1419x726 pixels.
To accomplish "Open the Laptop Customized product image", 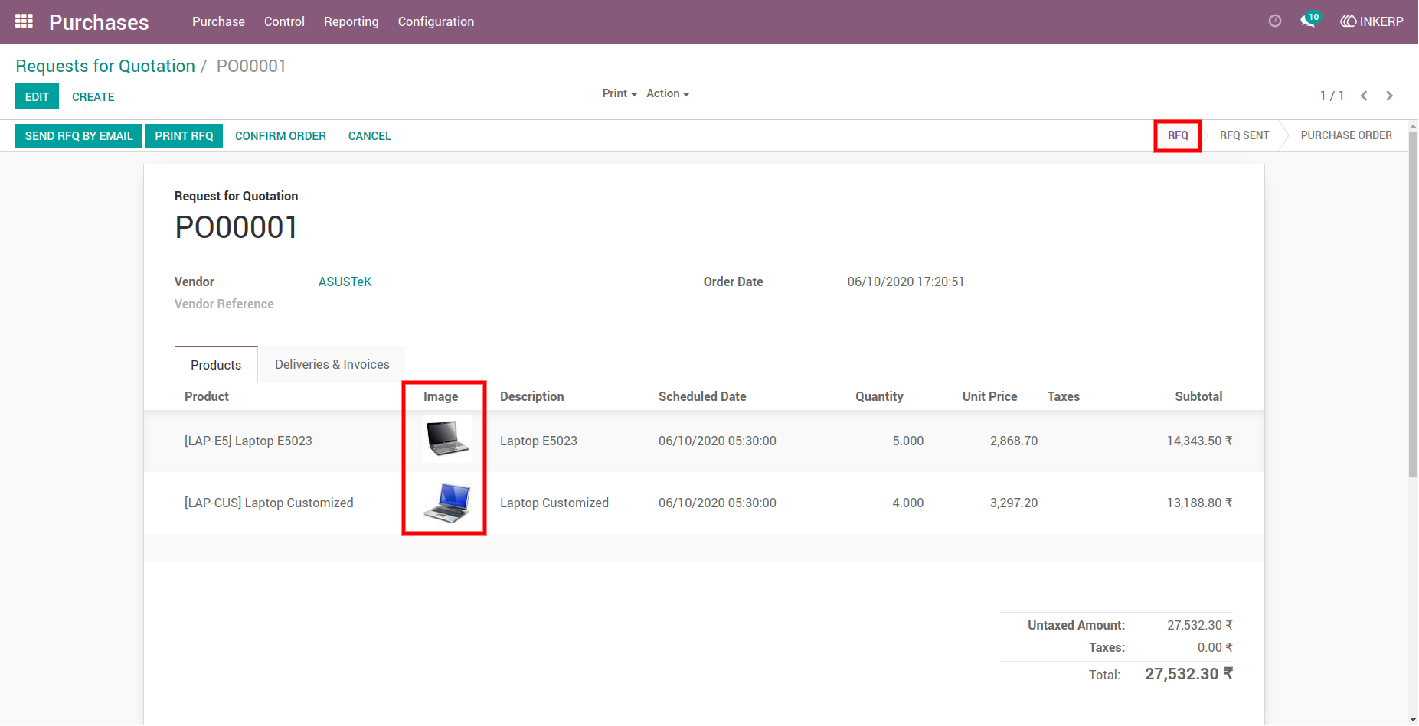I will click(447, 502).
